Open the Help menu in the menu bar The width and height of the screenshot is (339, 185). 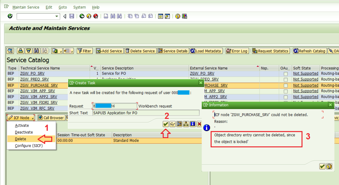96,7
